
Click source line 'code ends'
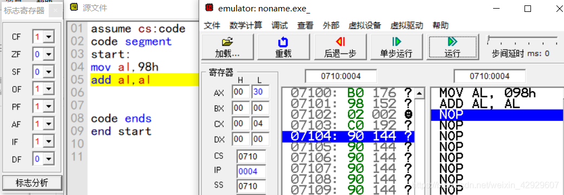tap(121, 118)
